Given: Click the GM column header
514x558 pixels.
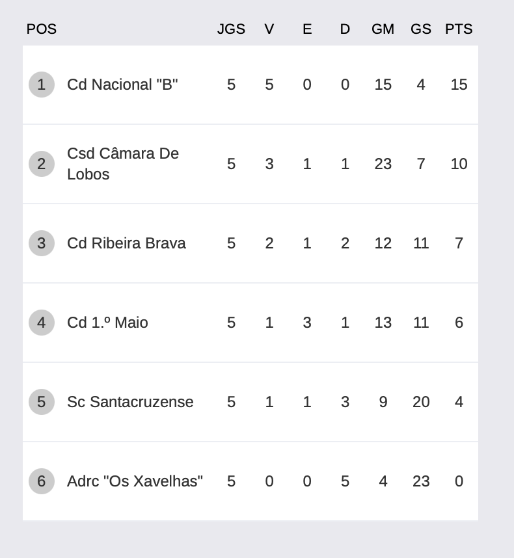Looking at the screenshot, I should [x=383, y=29].
